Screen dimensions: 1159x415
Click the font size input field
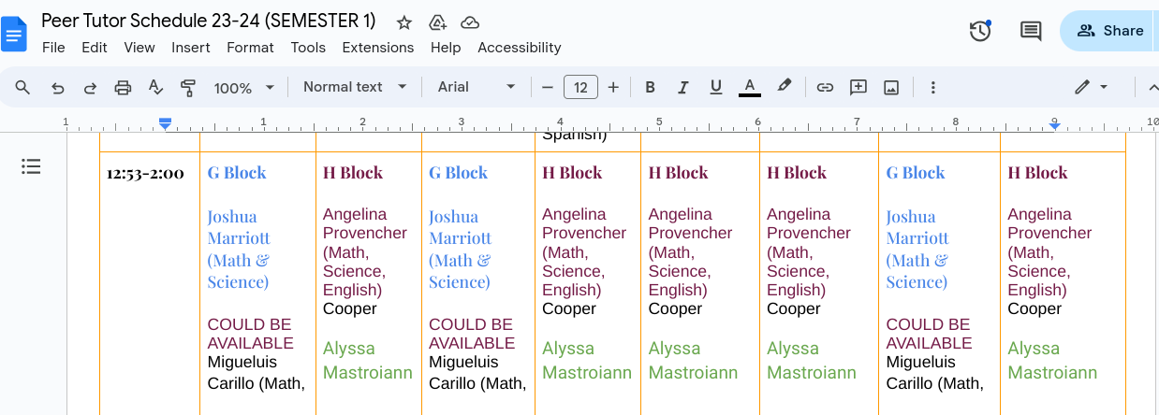click(x=580, y=88)
